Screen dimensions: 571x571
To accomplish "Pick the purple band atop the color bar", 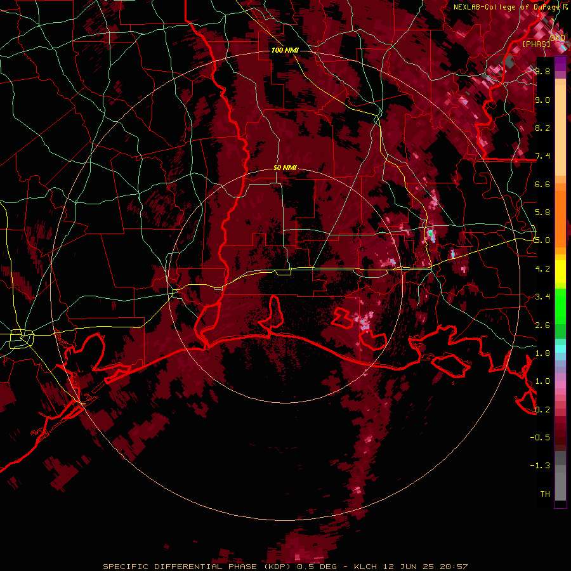I will (x=560, y=63).
